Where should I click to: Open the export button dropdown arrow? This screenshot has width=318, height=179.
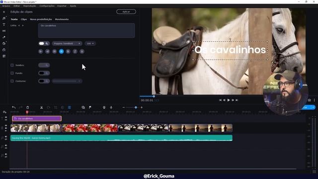click(313, 107)
